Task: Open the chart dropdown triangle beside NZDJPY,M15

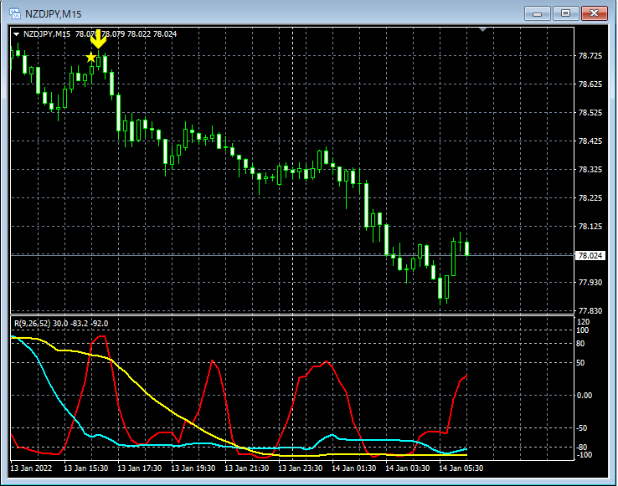Action: [16, 34]
